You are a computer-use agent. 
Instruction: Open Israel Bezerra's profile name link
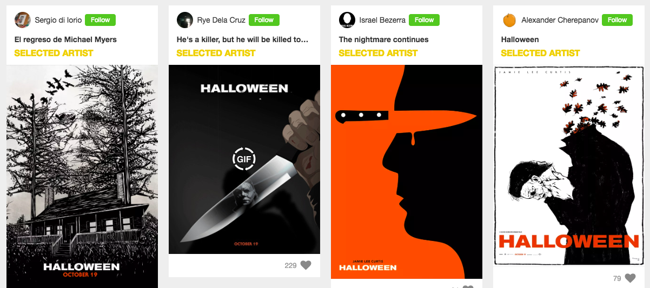coord(382,20)
